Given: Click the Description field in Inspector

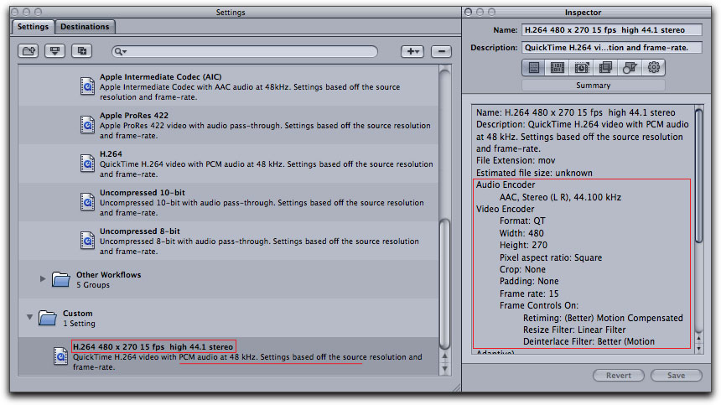Looking at the screenshot, I should pos(610,47).
